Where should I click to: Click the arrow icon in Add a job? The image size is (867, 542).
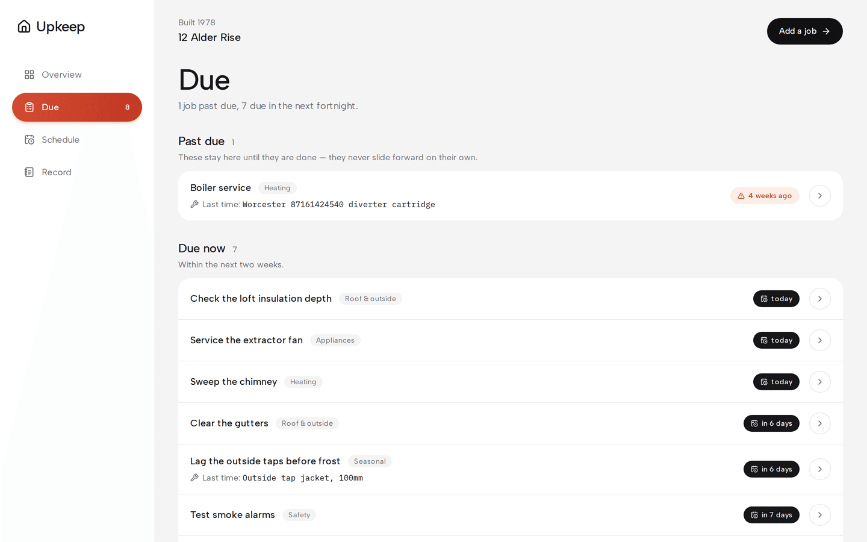(826, 31)
